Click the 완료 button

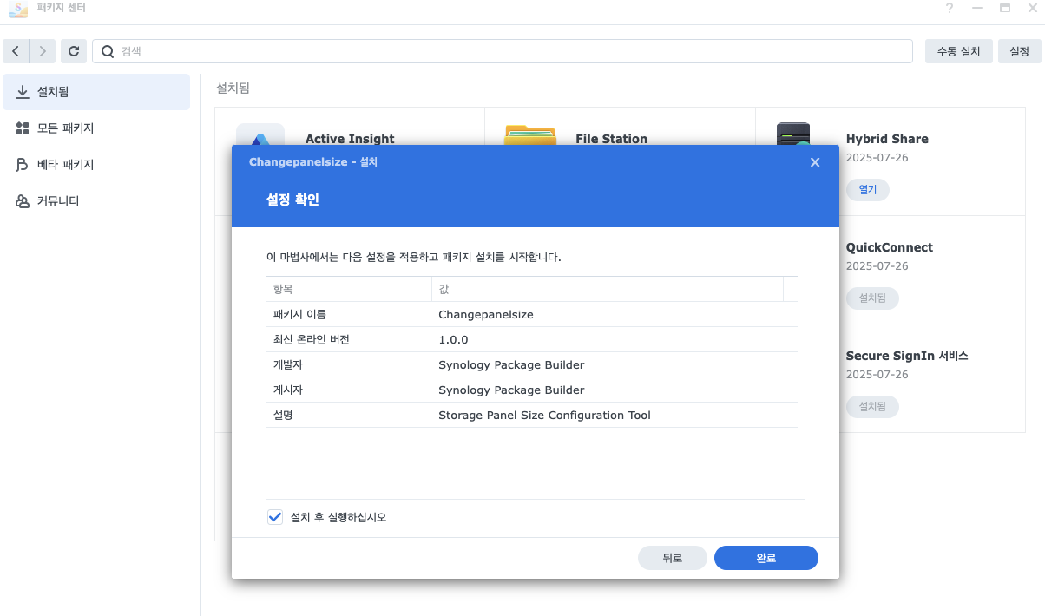(x=766, y=558)
